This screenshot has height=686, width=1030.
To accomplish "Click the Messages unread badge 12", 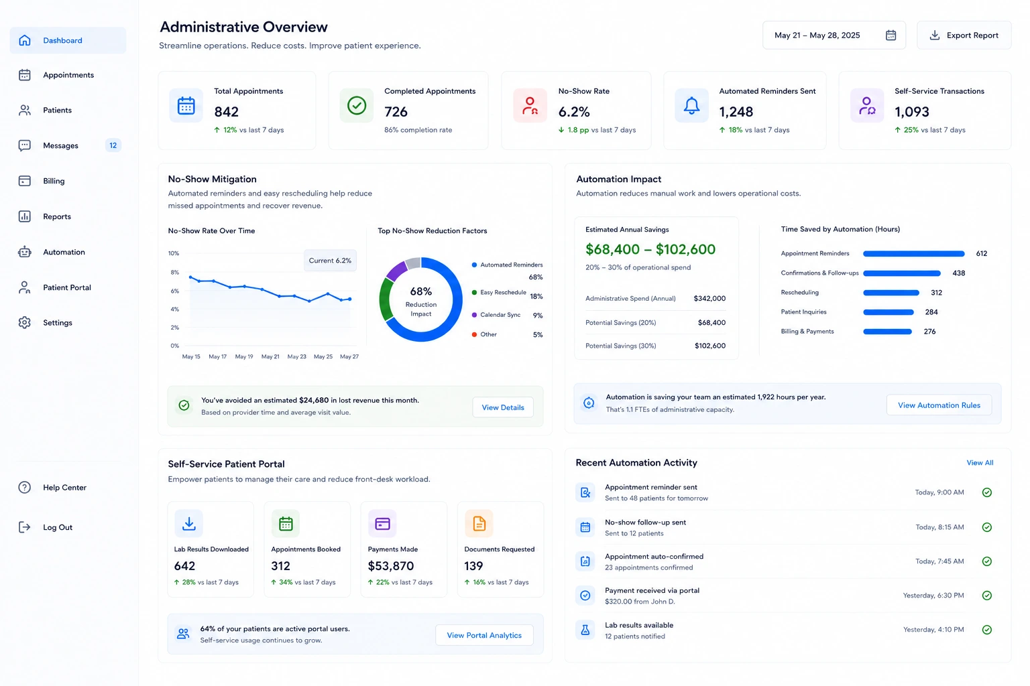I will coord(113,145).
